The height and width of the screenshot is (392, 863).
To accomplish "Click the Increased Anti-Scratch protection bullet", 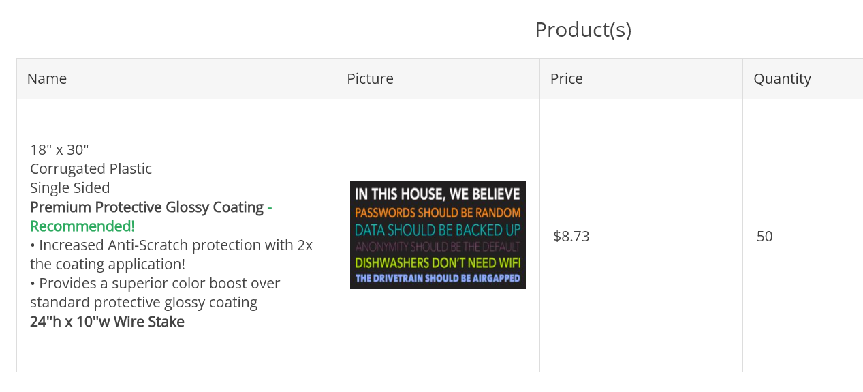I will coord(171,245).
